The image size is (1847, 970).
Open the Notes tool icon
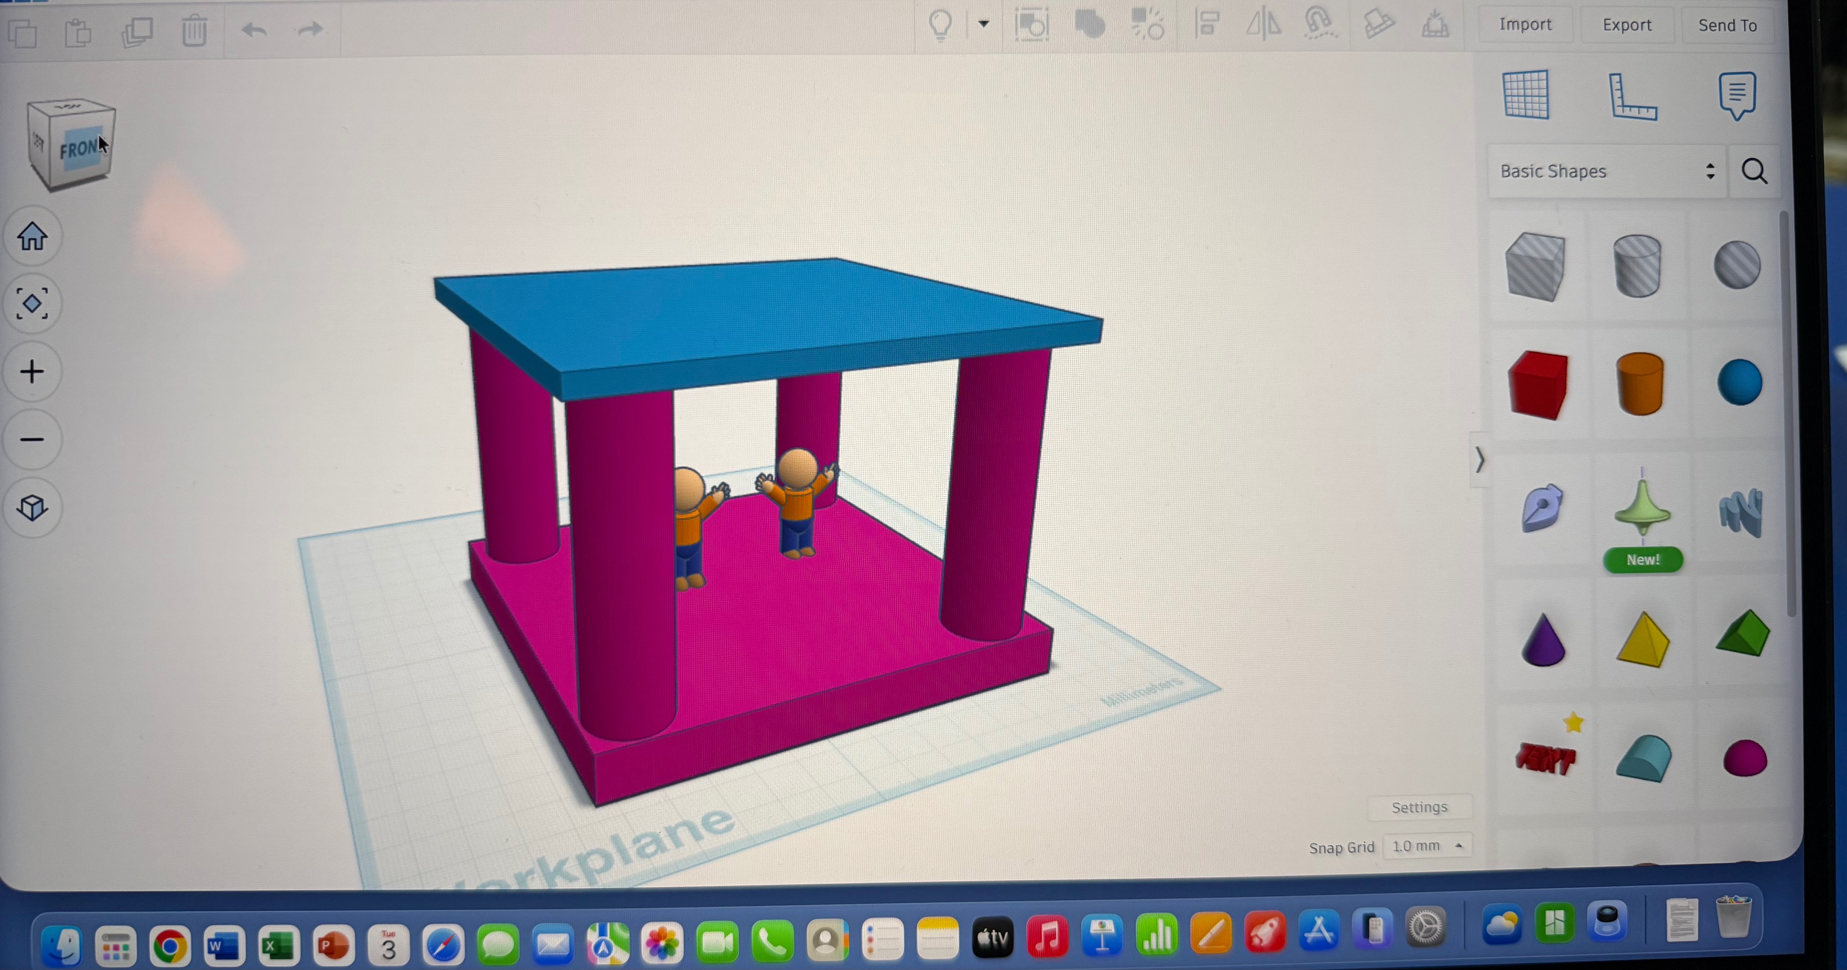[1737, 95]
